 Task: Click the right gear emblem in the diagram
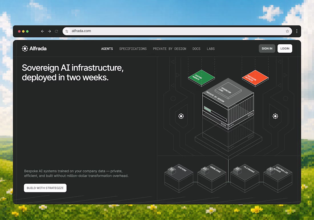275,116
